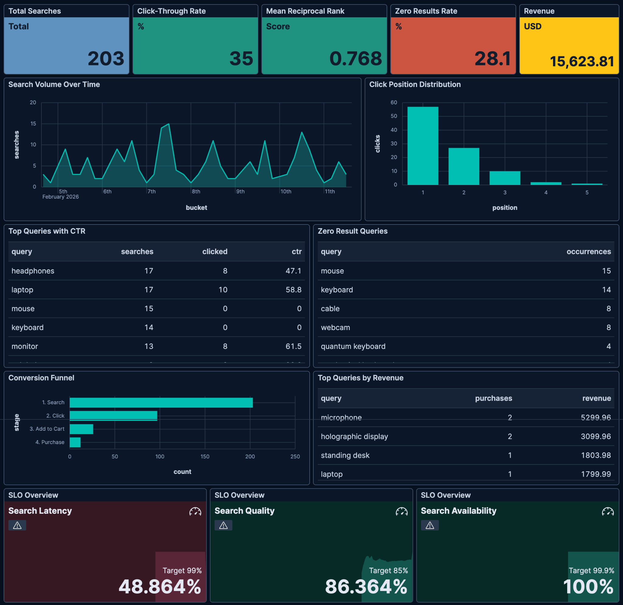Click query header in Top Queries by Revenue
This screenshot has height=605, width=623.
pyautogui.click(x=331, y=398)
